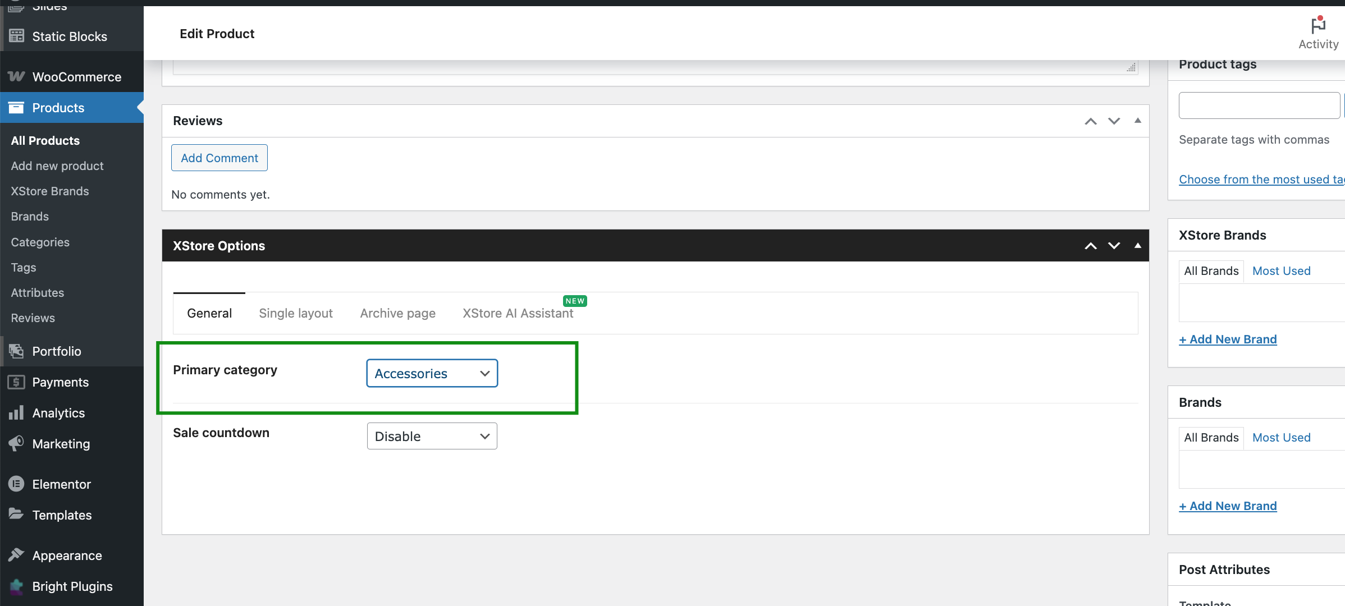The image size is (1345, 606).
Task: Select Most Used tab under Brands box
Action: 1281,438
